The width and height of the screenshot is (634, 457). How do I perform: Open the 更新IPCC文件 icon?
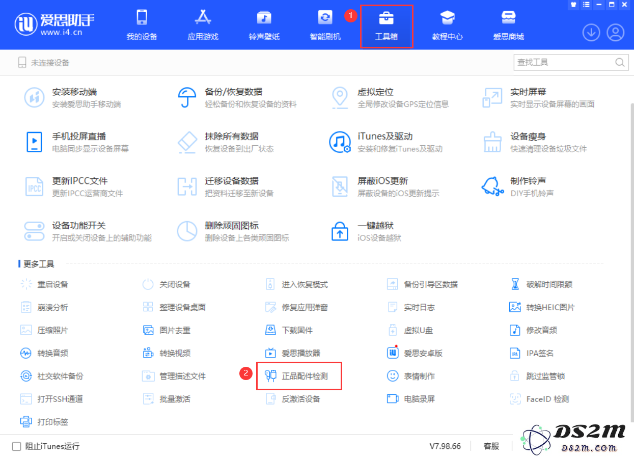pos(35,186)
